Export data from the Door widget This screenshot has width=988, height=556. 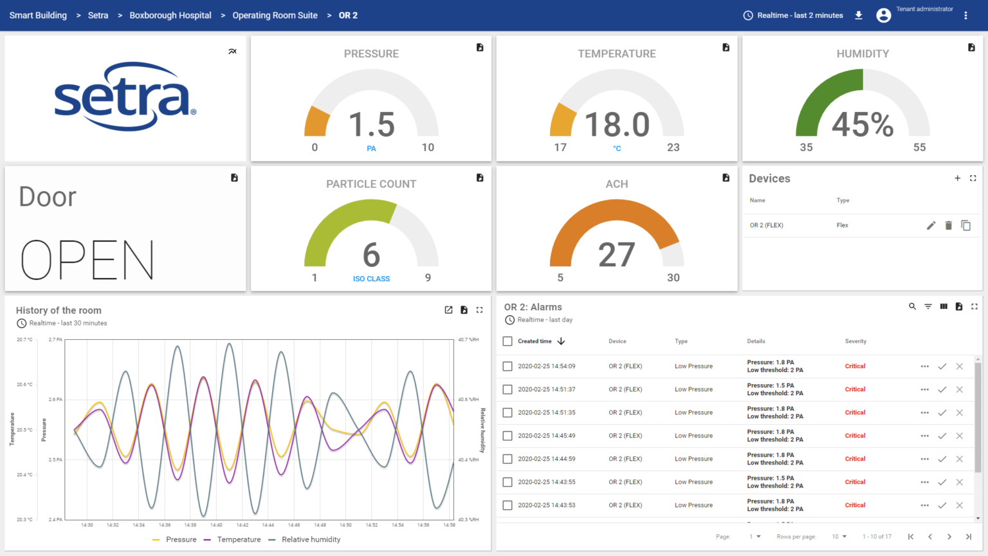[x=234, y=178]
